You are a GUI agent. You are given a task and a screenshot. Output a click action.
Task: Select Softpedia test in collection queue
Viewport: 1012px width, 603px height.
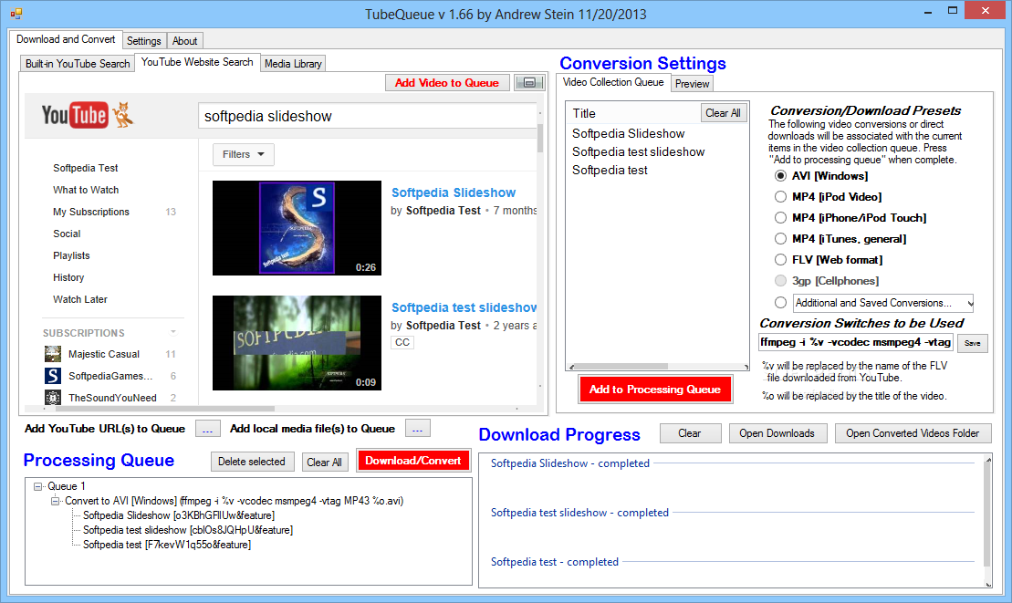pos(610,170)
